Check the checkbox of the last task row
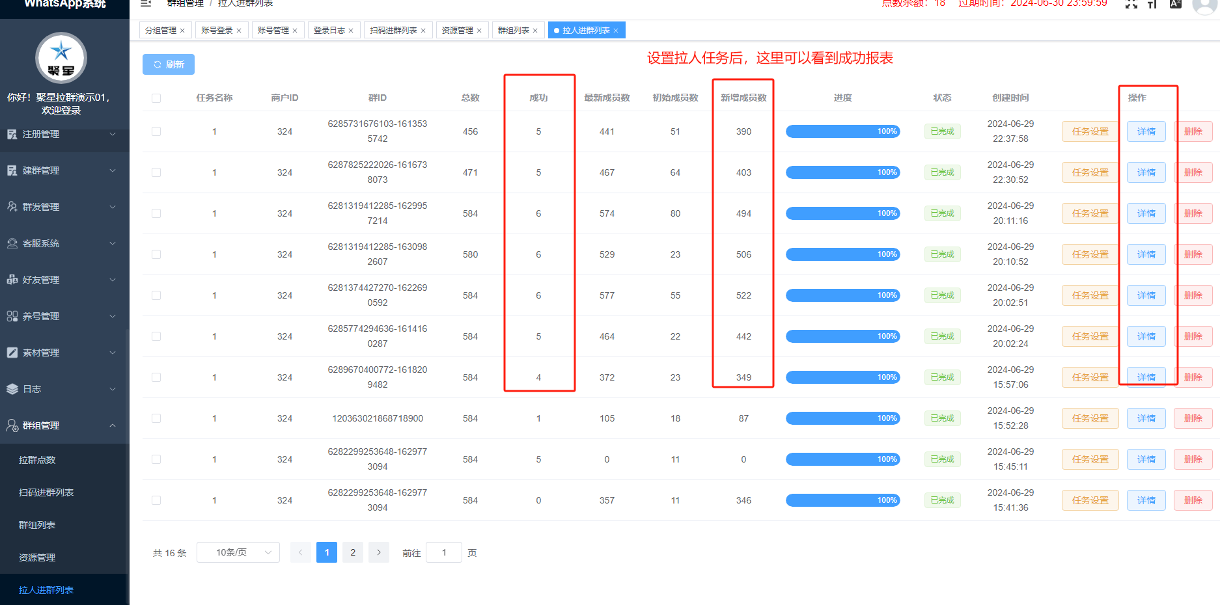Image resolution: width=1220 pixels, height=605 pixels. coord(156,500)
